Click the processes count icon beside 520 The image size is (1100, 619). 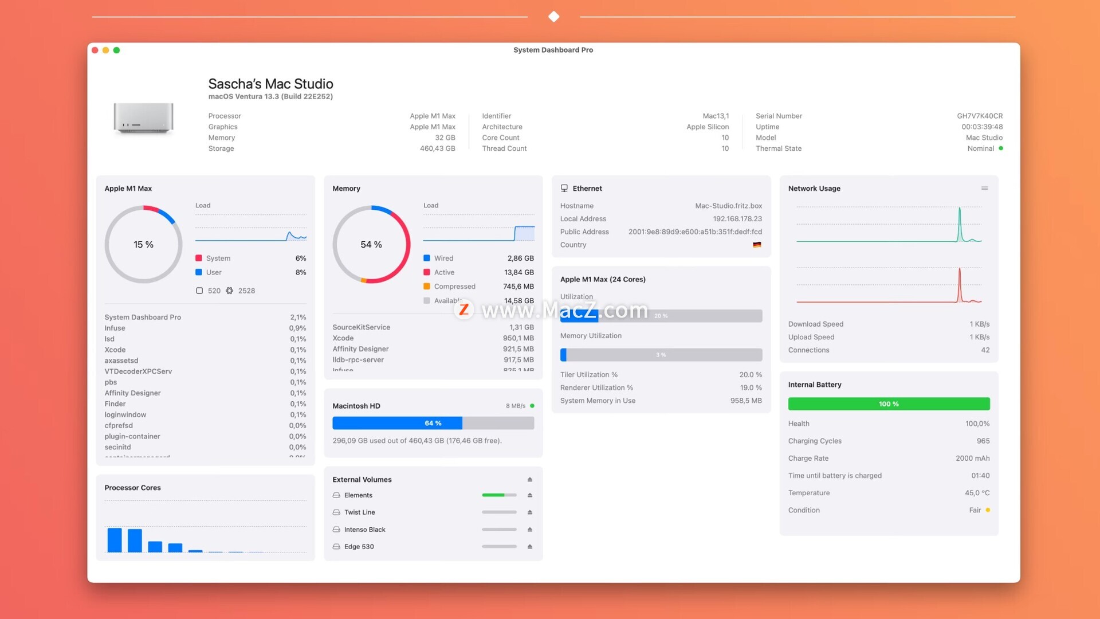[x=199, y=291]
